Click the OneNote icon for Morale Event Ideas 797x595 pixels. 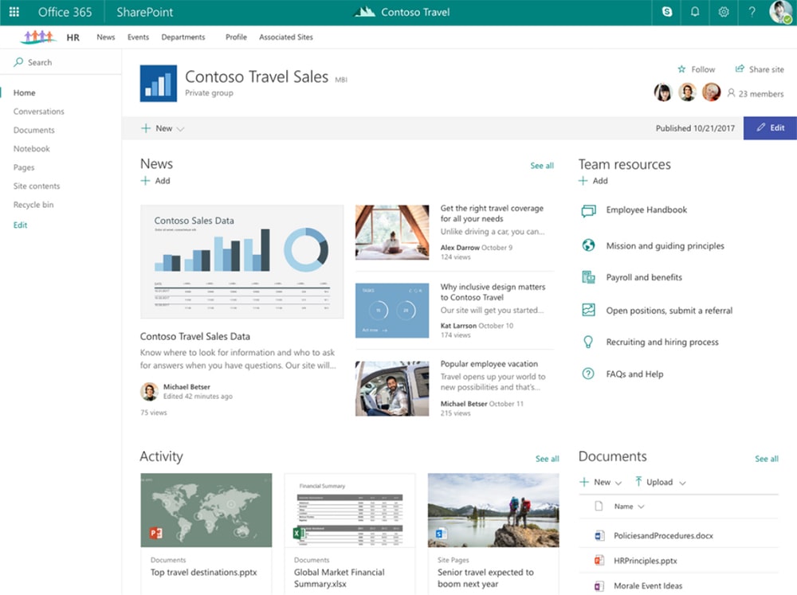pyautogui.click(x=599, y=586)
